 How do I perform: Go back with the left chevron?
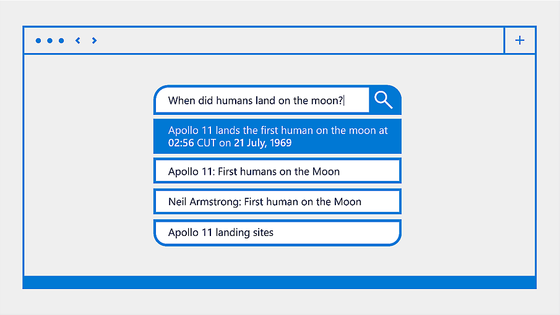click(78, 41)
